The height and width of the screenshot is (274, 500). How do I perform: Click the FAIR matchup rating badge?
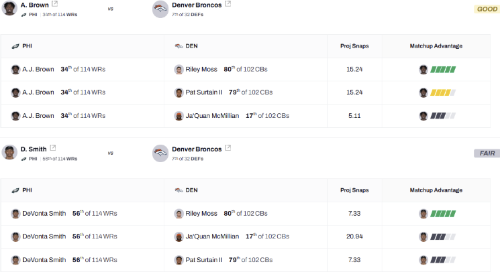pos(487,153)
